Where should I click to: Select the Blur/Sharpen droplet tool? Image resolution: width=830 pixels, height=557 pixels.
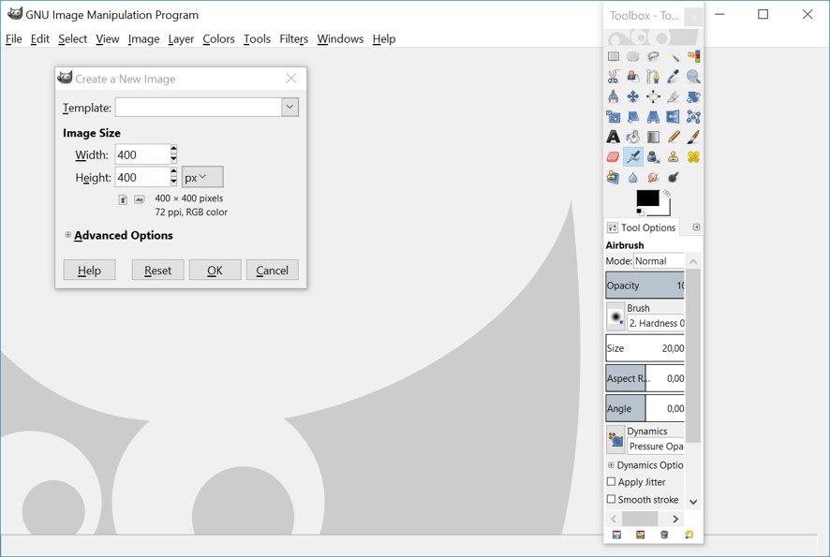click(633, 177)
